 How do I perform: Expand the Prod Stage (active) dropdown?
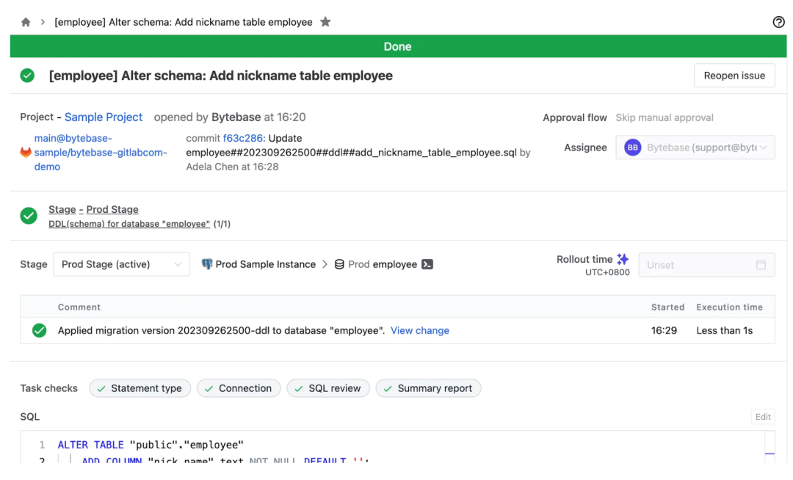click(x=121, y=264)
